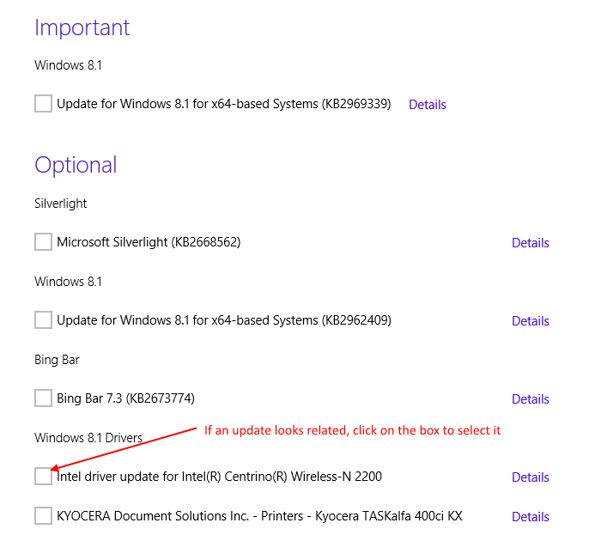View Details for the Kyocera printer driver

point(530,517)
